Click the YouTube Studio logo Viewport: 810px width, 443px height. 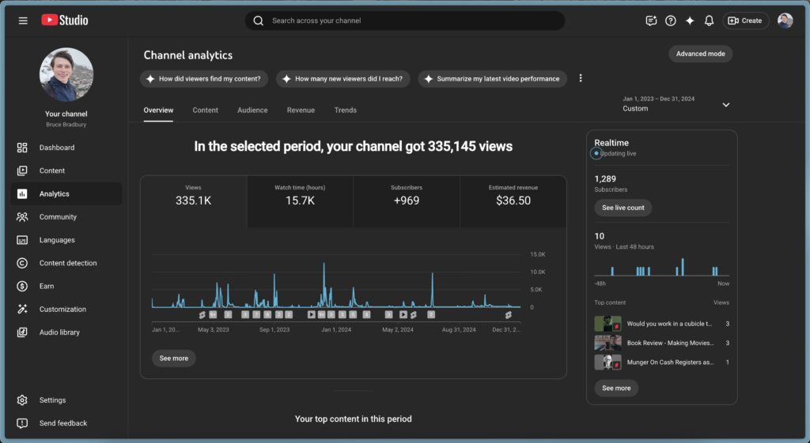coord(65,21)
